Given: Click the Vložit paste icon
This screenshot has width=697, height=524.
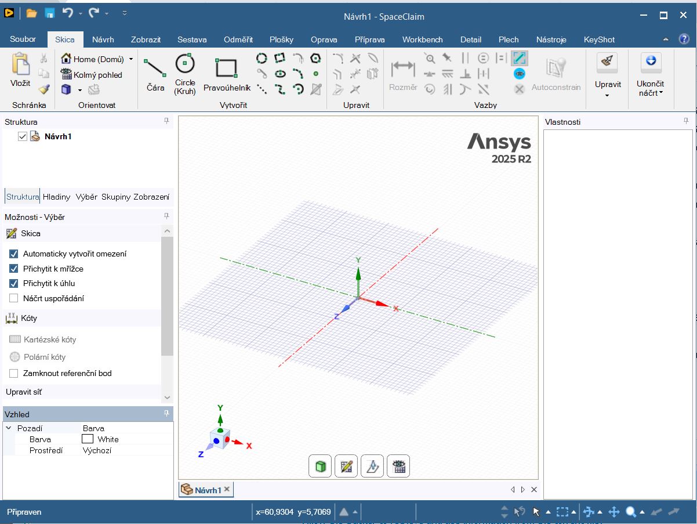Looking at the screenshot, I should [x=20, y=68].
